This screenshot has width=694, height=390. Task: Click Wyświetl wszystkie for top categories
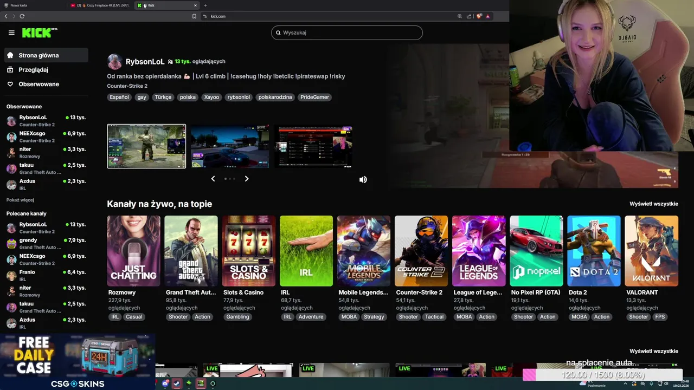(653, 204)
